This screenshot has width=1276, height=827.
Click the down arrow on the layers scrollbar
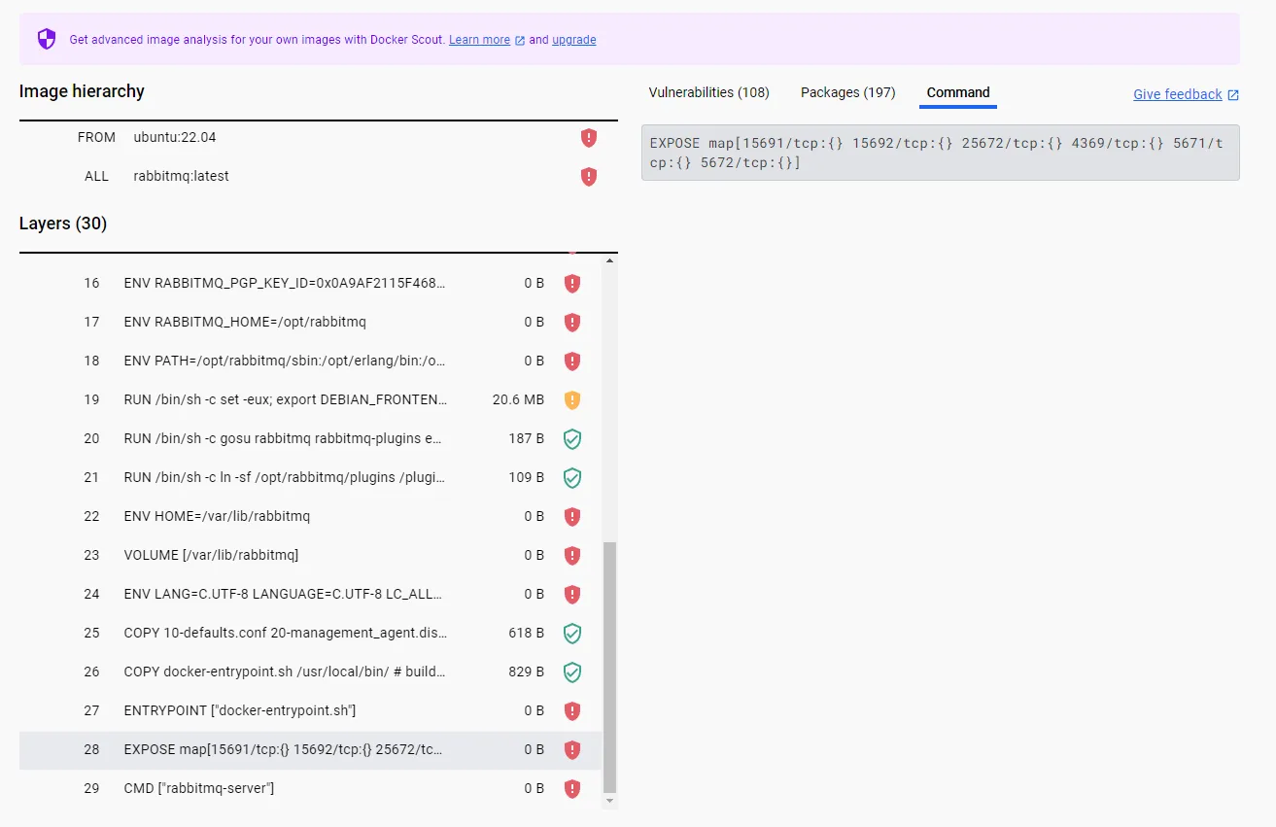coord(609,800)
